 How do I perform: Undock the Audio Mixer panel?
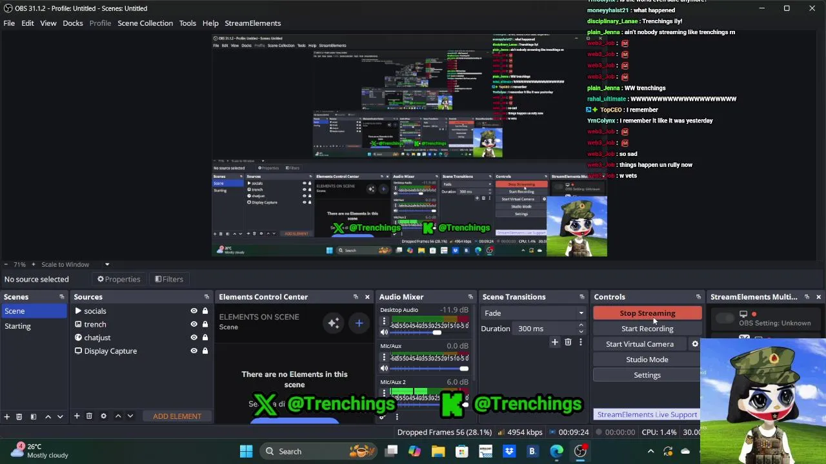(x=470, y=297)
